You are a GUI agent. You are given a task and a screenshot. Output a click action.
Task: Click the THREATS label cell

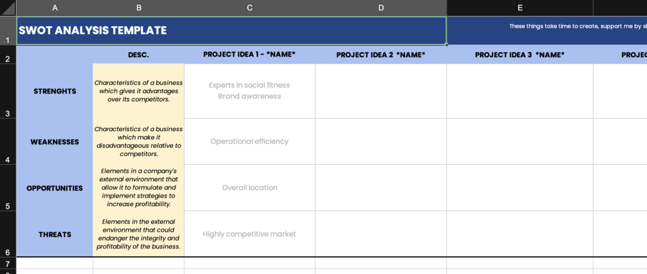(x=55, y=234)
